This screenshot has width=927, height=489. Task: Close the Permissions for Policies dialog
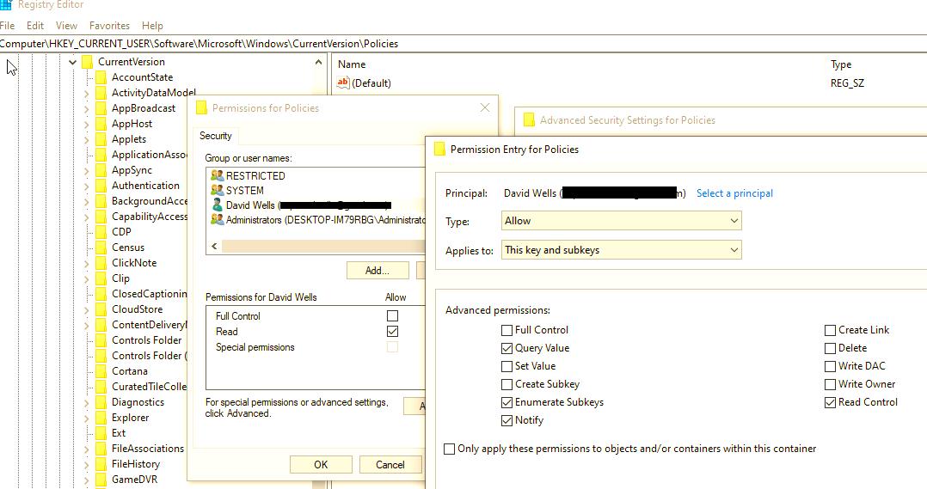[485, 107]
